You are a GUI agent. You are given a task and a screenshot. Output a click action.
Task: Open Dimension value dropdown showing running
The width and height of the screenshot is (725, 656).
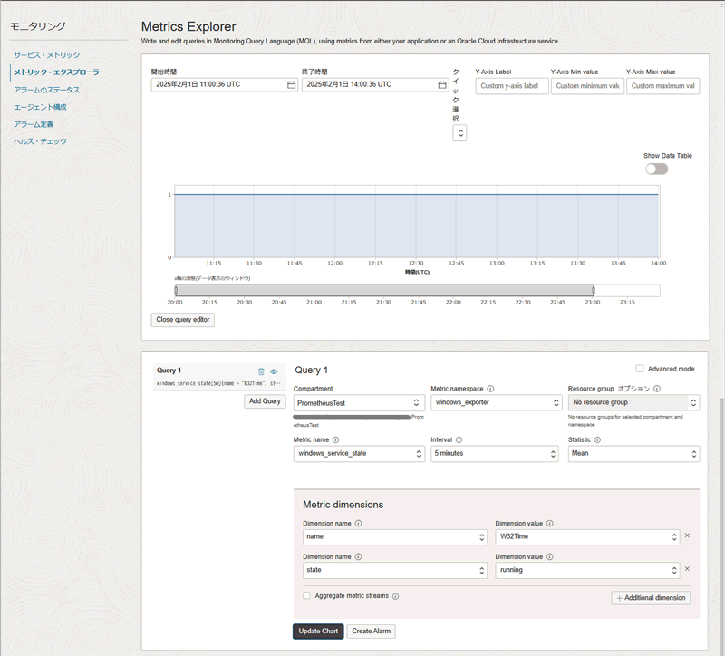point(587,570)
